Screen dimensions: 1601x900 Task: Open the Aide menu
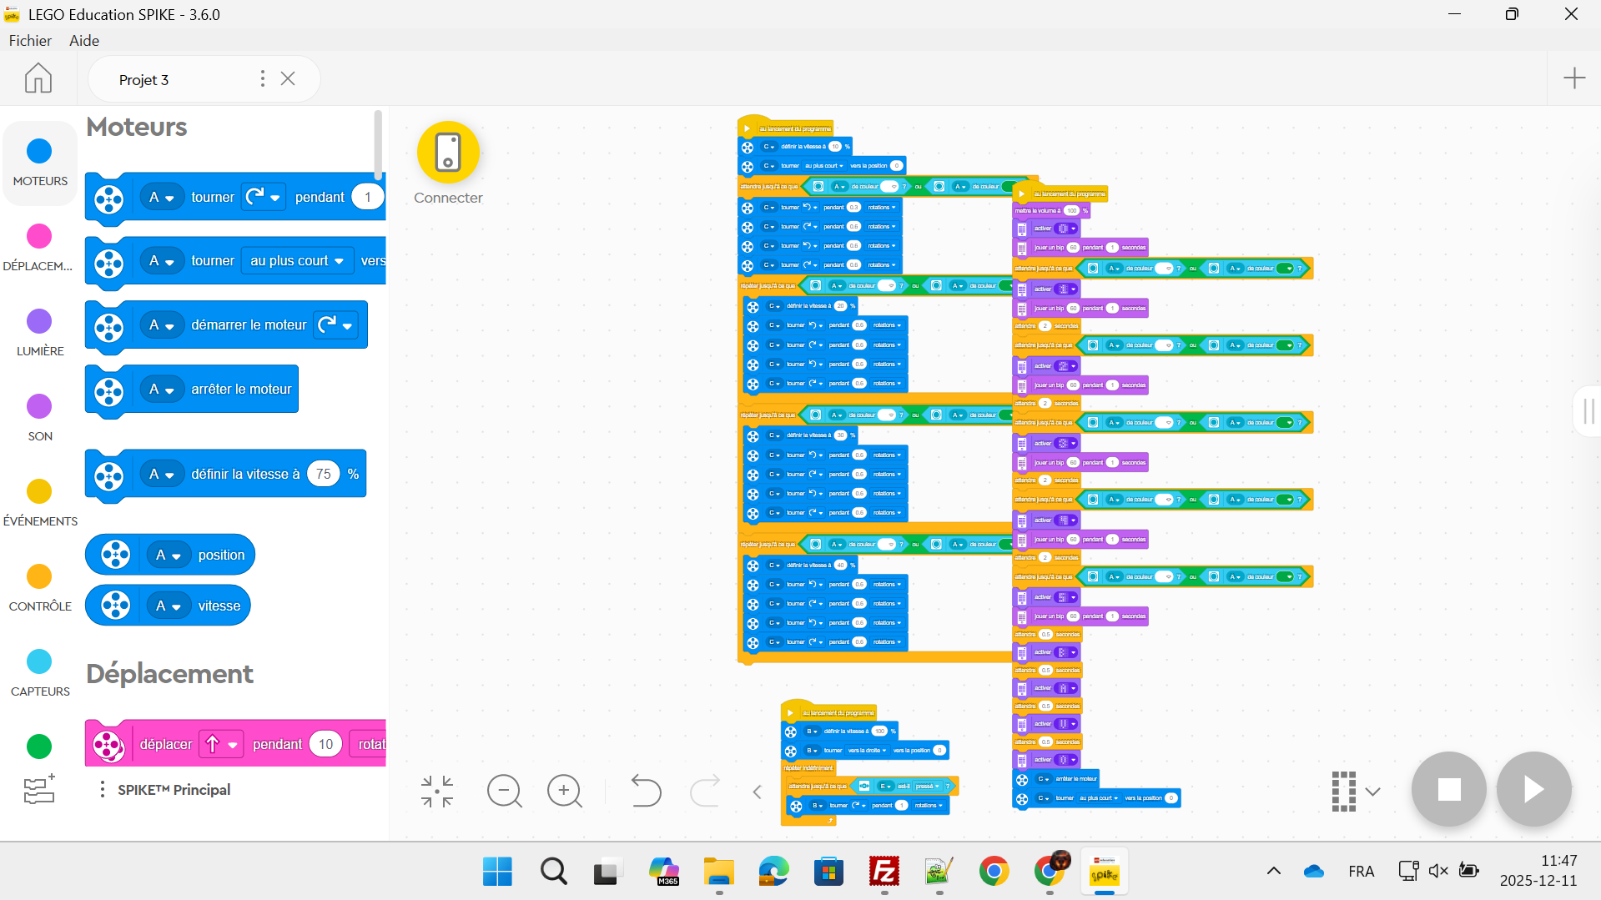coord(84,41)
